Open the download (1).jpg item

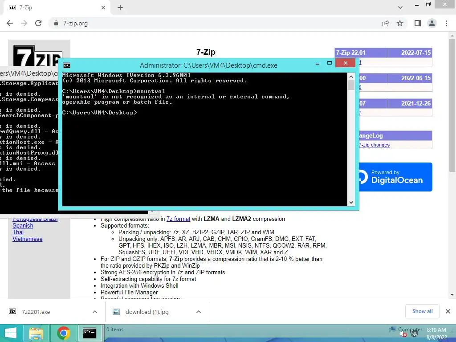pos(147,312)
